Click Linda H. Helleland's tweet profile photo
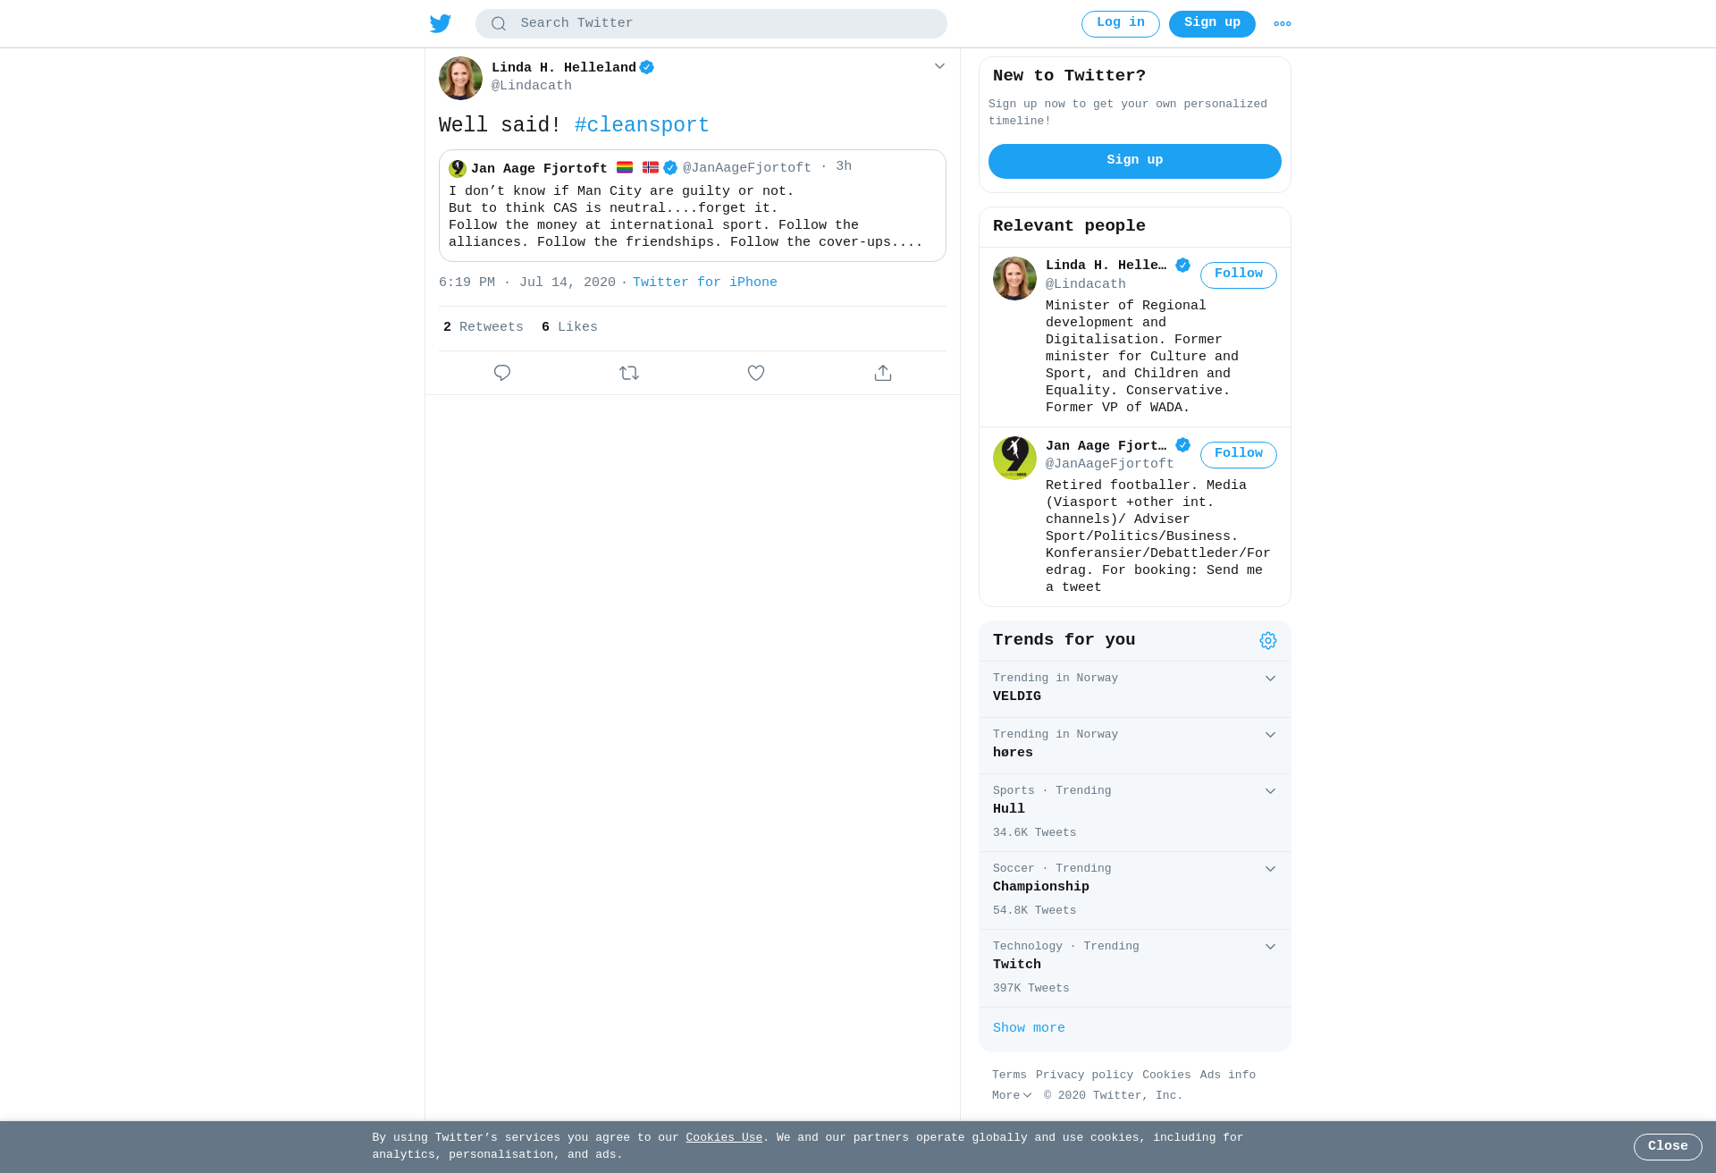Image resolution: width=1716 pixels, height=1173 pixels. [x=460, y=78]
